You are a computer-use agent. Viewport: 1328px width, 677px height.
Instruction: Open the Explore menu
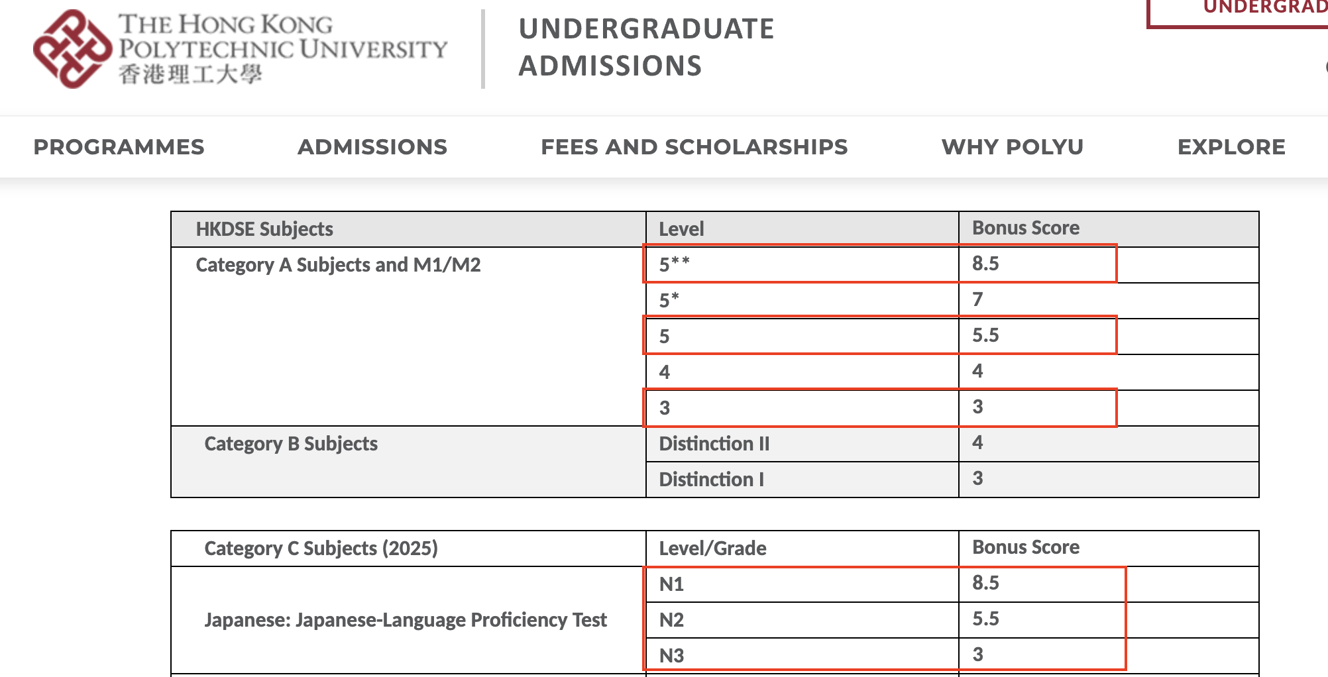point(1231,147)
